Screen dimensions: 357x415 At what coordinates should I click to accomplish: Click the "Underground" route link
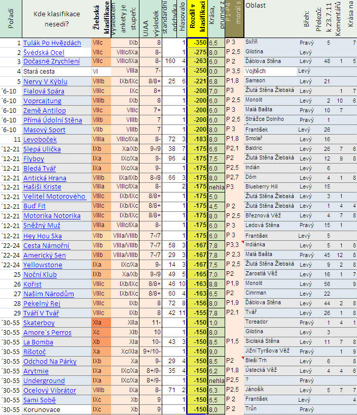pyautogui.click(x=44, y=380)
